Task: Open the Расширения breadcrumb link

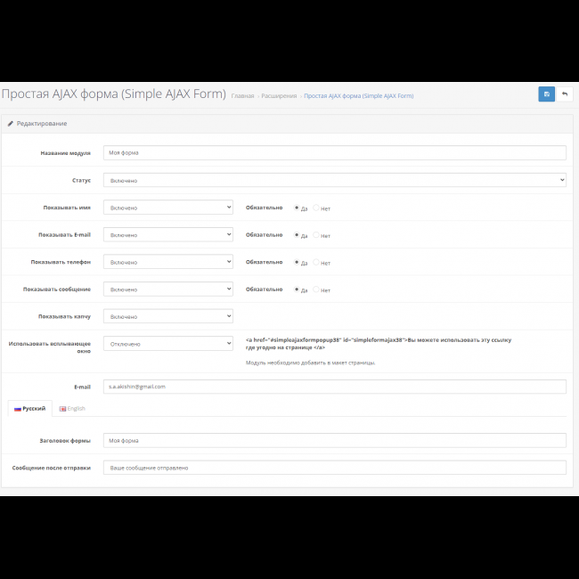Action: point(279,96)
